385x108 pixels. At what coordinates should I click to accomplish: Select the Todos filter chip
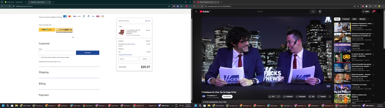coord(337,19)
